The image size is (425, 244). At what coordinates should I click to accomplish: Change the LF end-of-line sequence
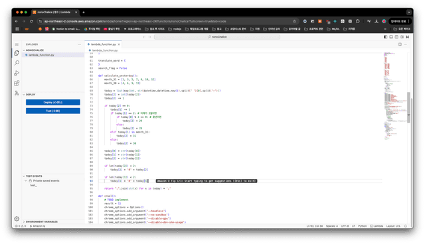pos(353,226)
